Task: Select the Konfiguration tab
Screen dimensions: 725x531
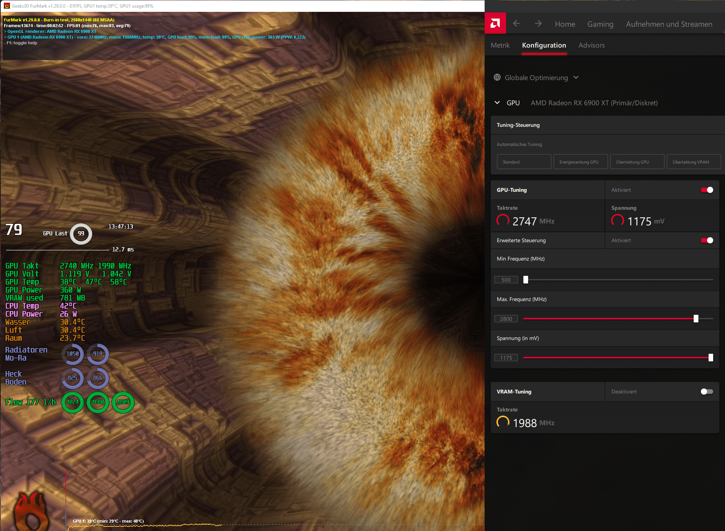Action: pyautogui.click(x=544, y=45)
